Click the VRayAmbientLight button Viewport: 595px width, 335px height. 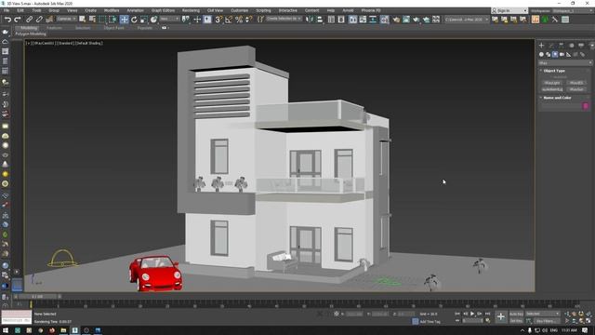pos(552,89)
